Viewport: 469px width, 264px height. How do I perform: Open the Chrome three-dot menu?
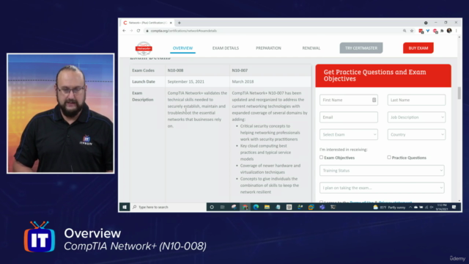pyautogui.click(x=456, y=31)
